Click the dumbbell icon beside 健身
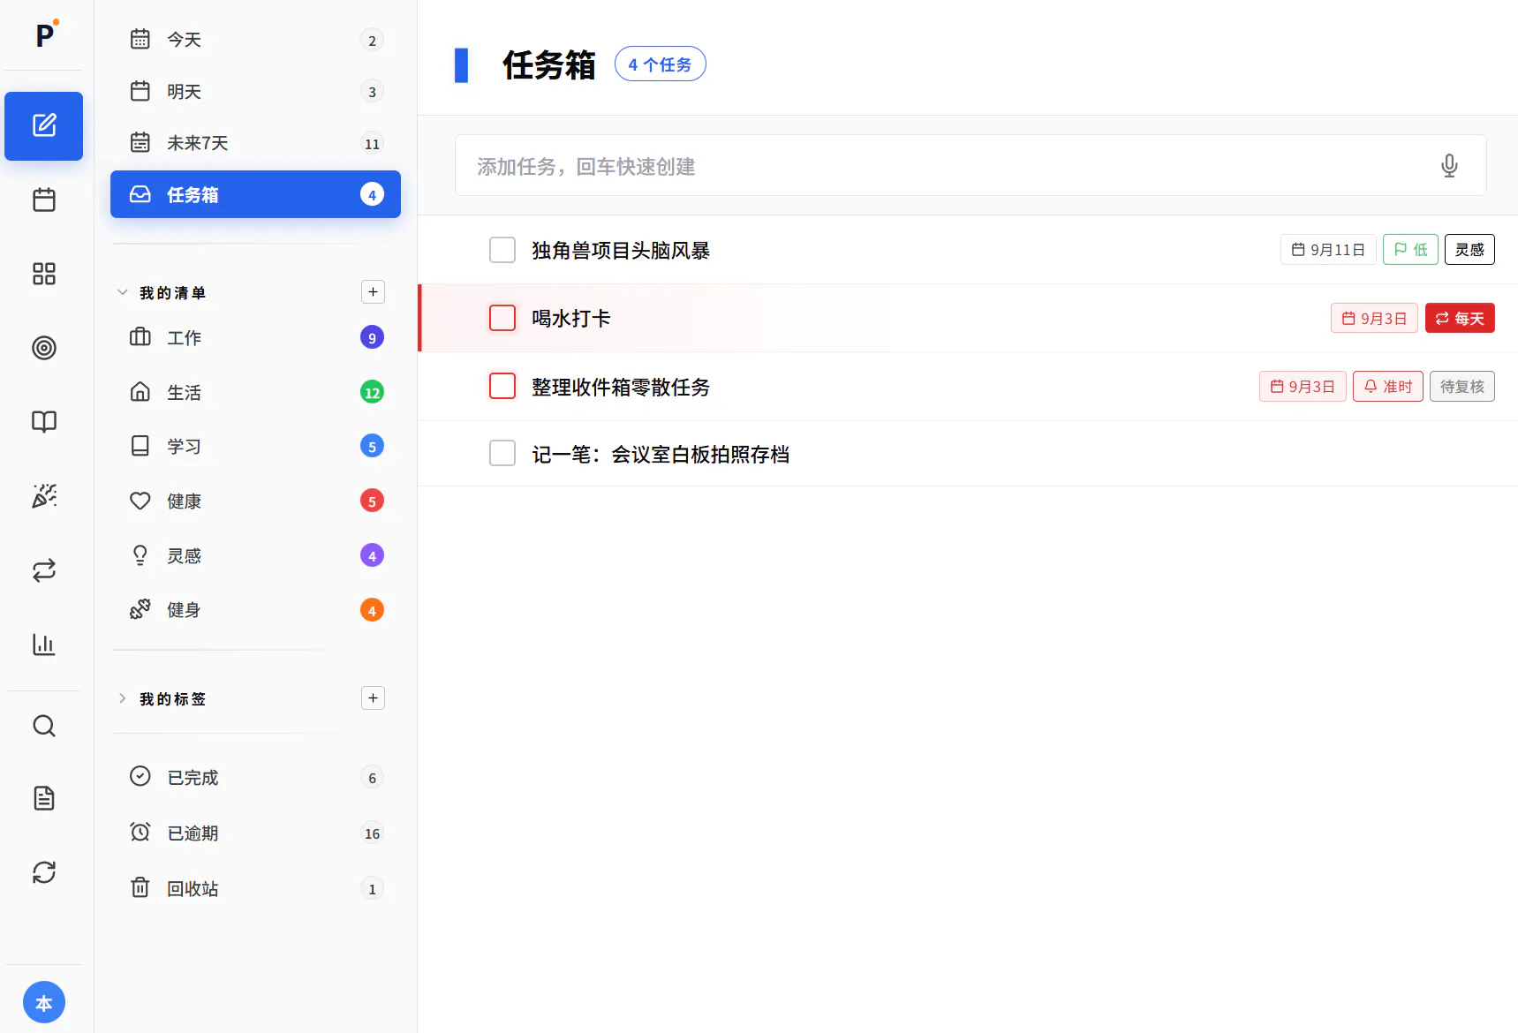1518x1033 pixels. [x=140, y=609]
